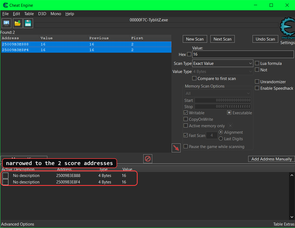Open the Help menu
The width and height of the screenshot is (295, 228).
69,14
